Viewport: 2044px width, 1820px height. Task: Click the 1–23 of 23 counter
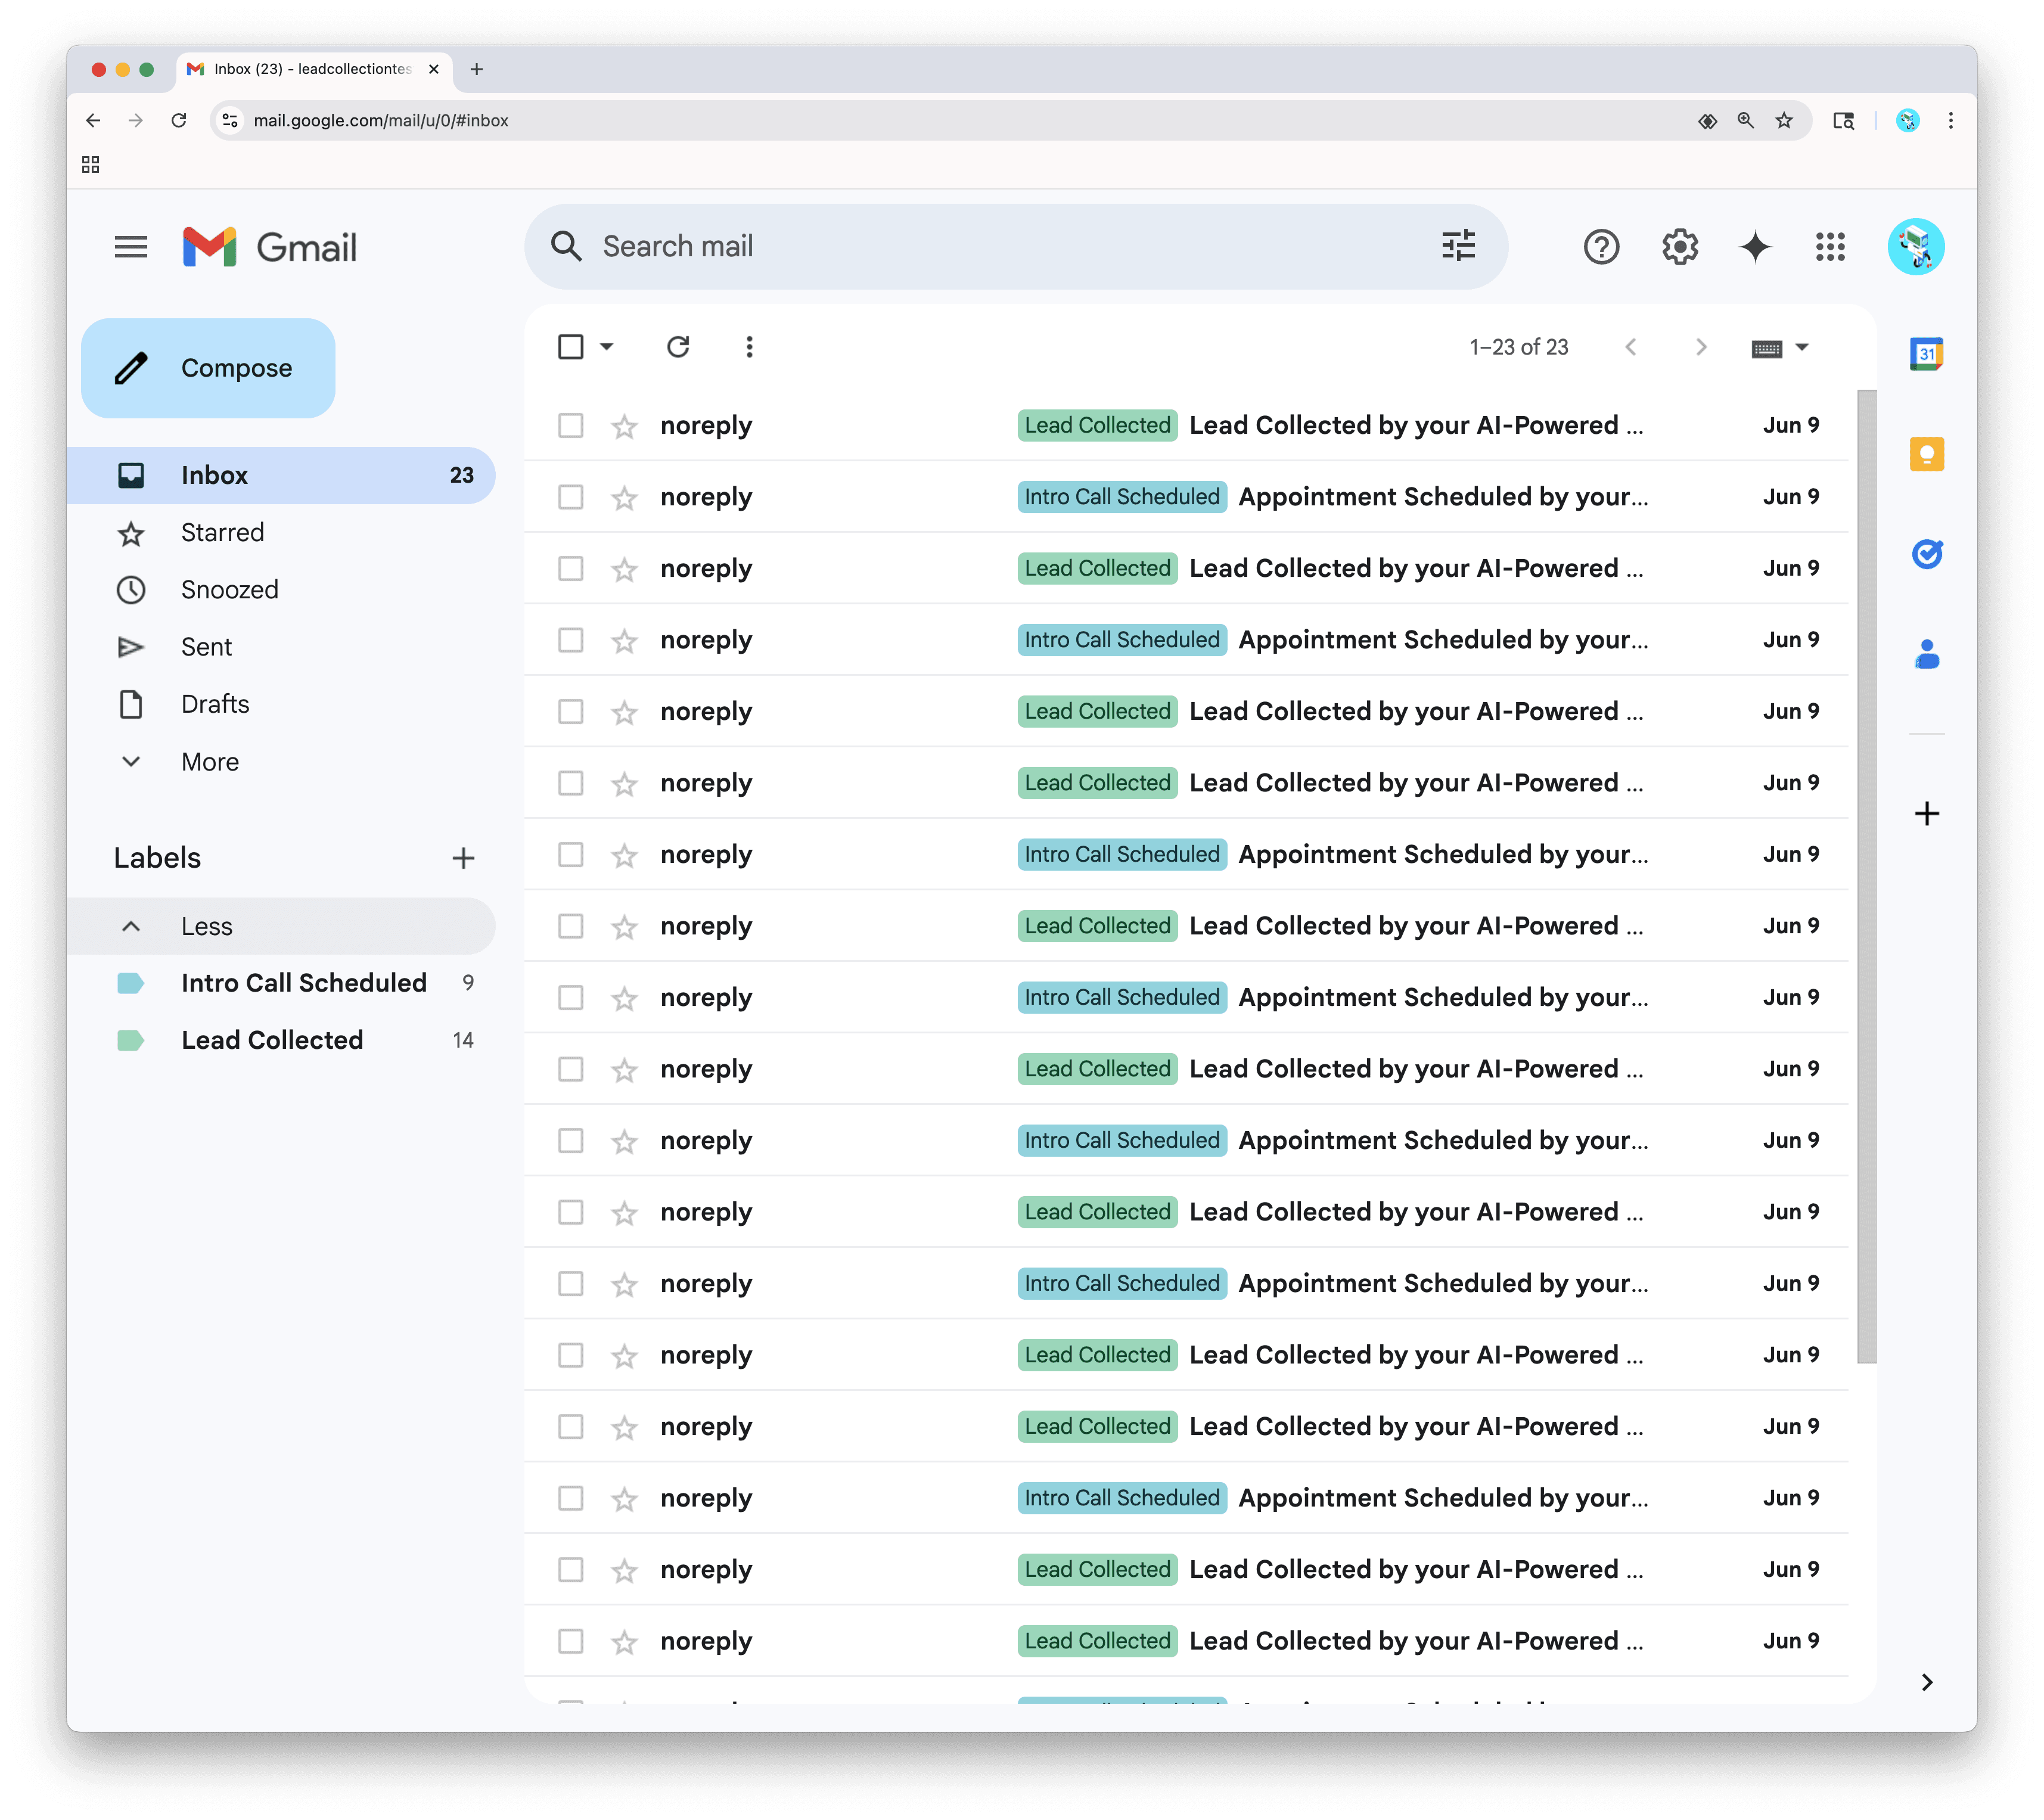(x=1518, y=347)
